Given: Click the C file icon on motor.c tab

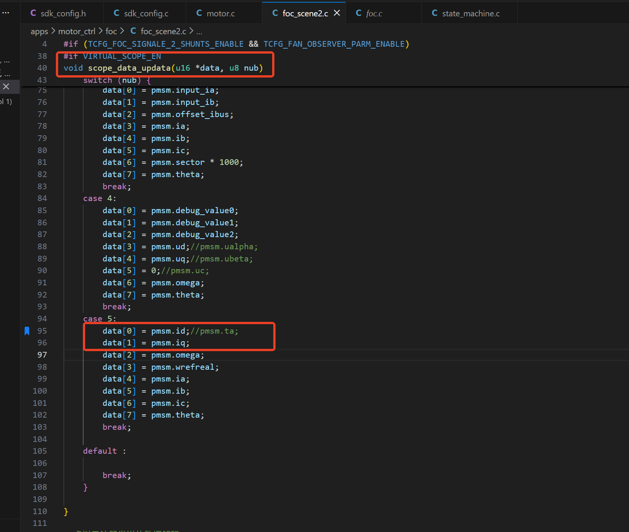Looking at the screenshot, I should [199, 13].
